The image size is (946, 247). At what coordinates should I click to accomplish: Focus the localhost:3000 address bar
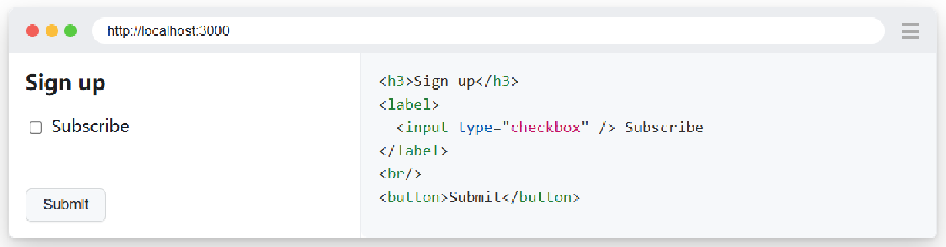[x=487, y=31]
